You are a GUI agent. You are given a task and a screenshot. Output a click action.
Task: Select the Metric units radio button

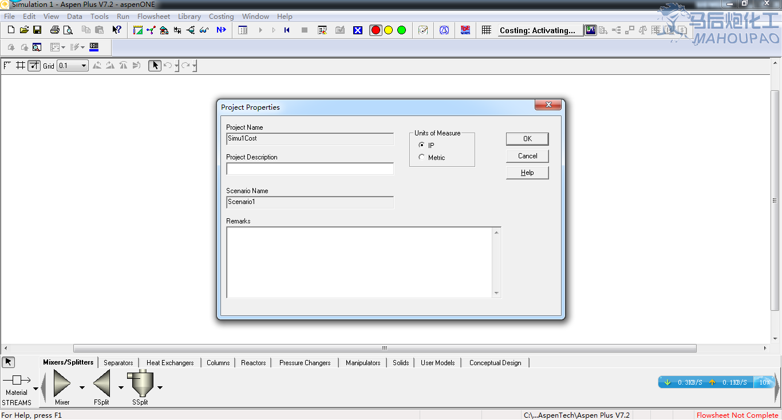click(x=422, y=157)
